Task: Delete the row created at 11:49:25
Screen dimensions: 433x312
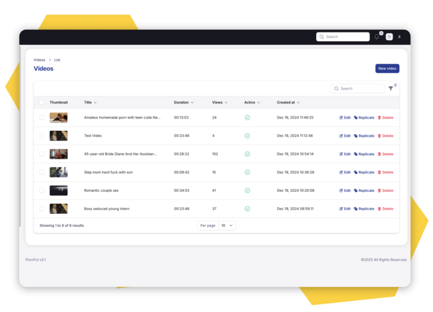Action: click(386, 117)
